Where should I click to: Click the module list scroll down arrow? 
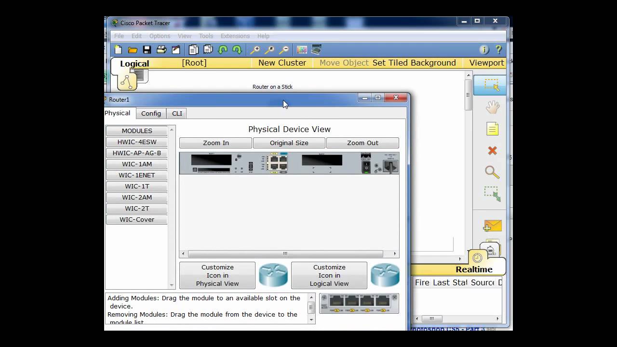172,285
